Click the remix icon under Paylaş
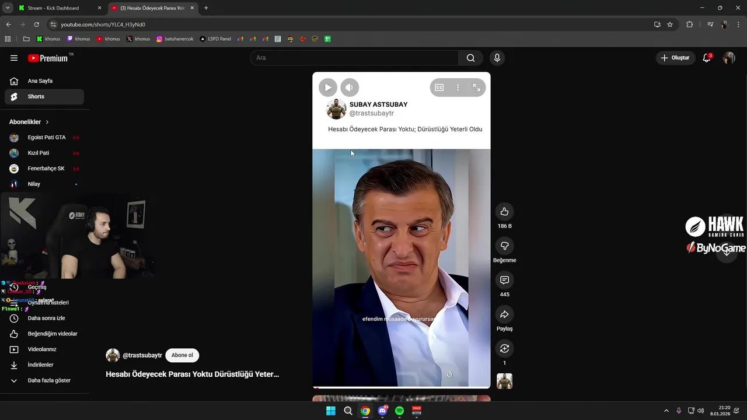 pyautogui.click(x=504, y=348)
